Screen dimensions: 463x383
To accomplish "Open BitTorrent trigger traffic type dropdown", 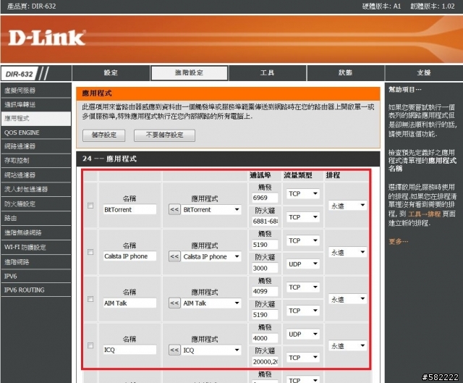I will (303, 193).
